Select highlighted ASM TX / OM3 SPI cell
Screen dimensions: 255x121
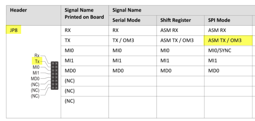[228, 40]
